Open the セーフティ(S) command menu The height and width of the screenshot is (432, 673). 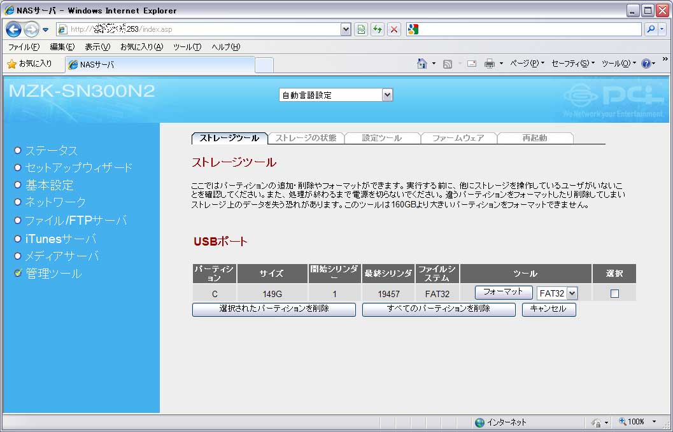(x=572, y=64)
